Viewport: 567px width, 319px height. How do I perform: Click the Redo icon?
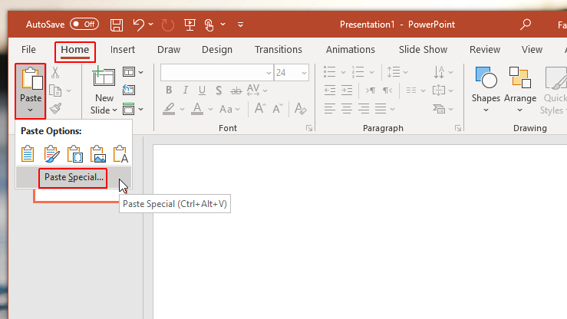click(x=168, y=25)
